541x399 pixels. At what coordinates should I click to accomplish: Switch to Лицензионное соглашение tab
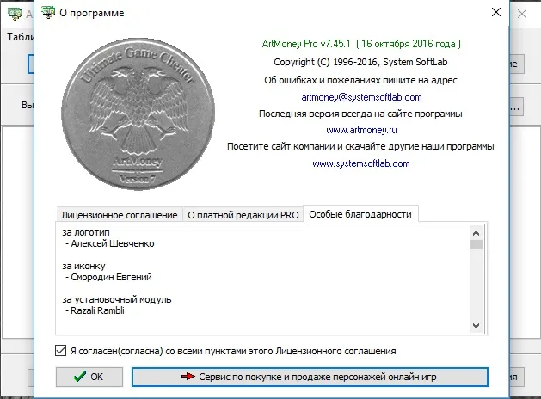point(120,215)
